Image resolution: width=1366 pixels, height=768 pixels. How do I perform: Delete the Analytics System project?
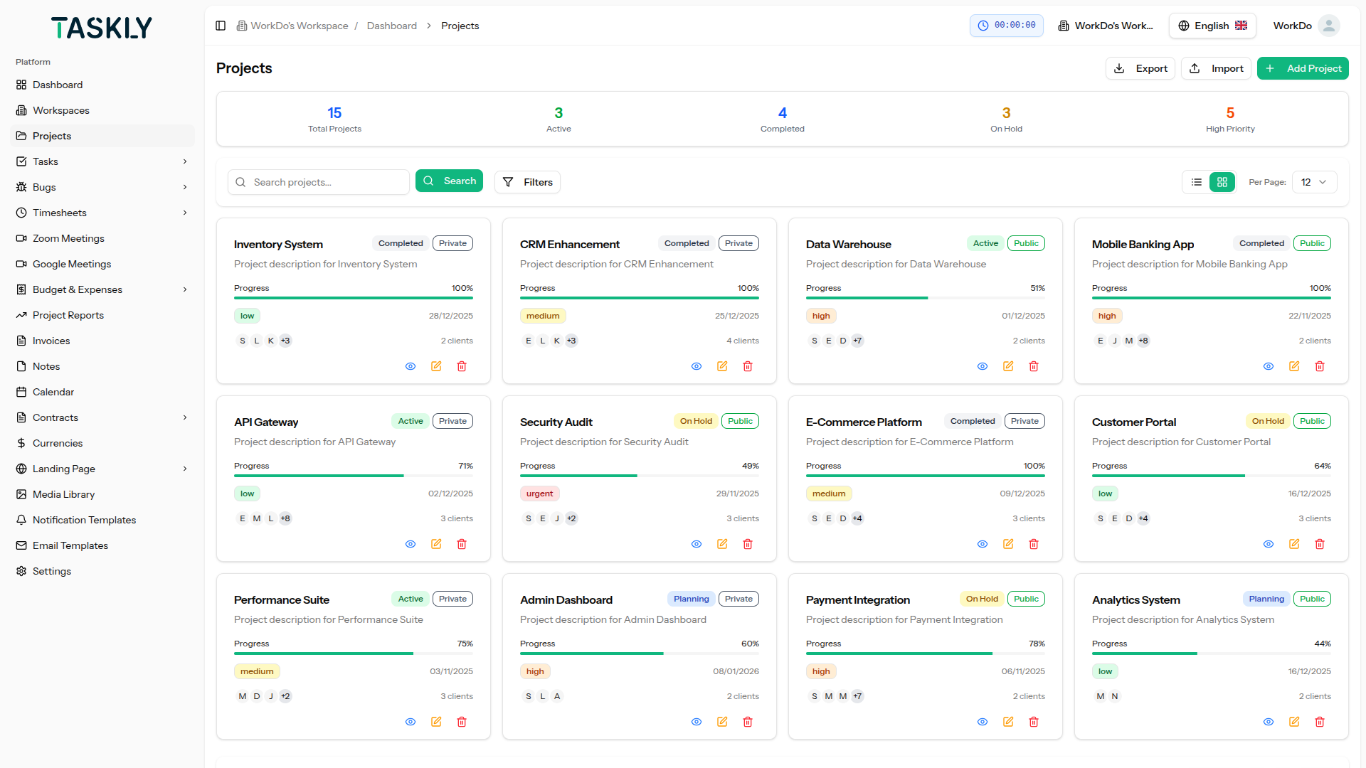[1320, 722]
